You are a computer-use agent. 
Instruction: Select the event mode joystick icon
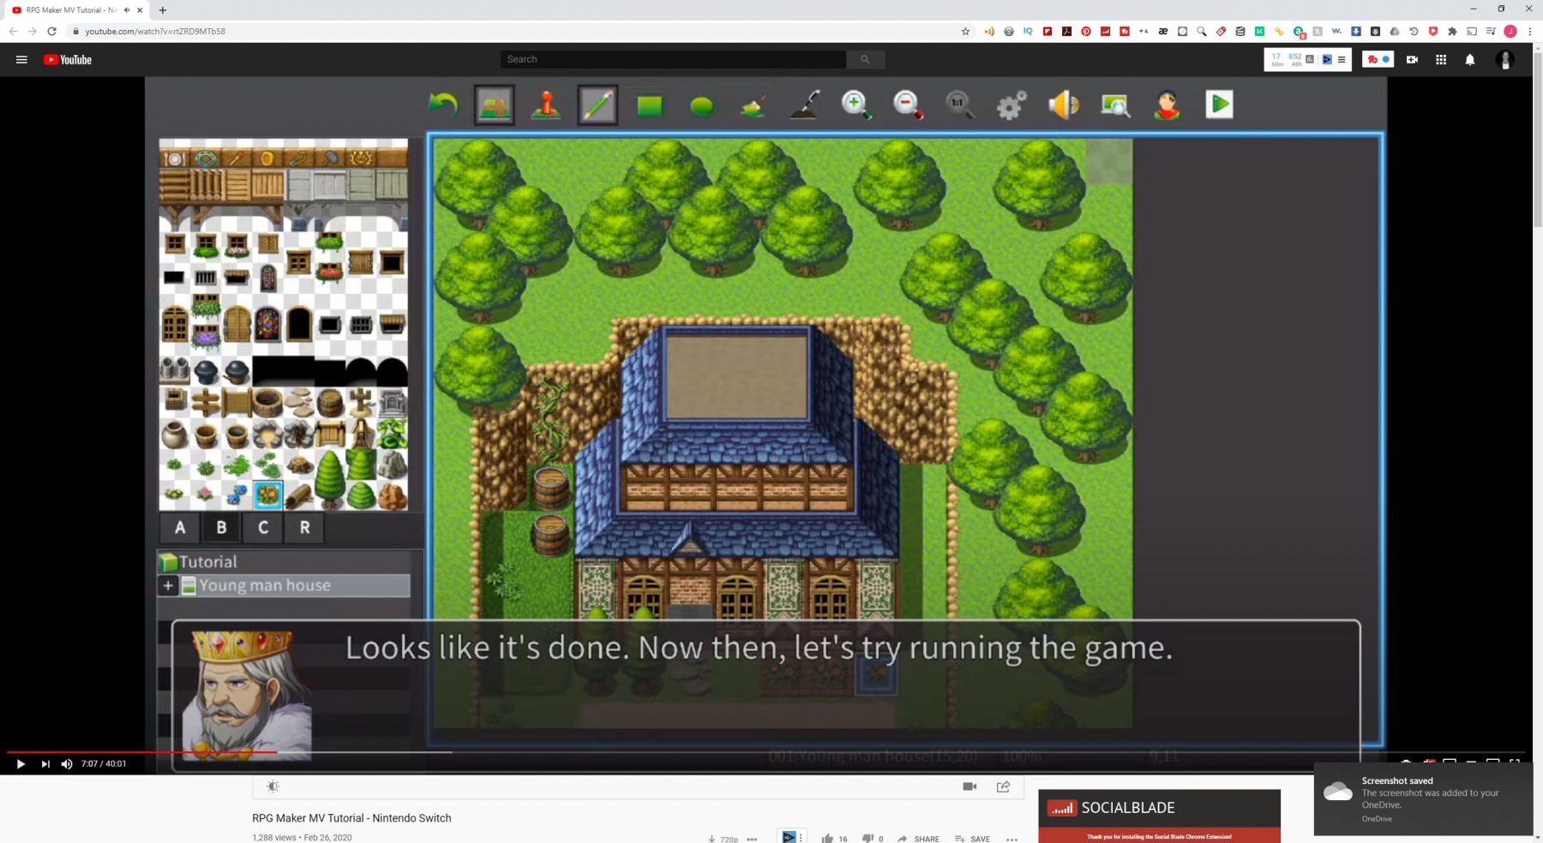click(x=546, y=105)
